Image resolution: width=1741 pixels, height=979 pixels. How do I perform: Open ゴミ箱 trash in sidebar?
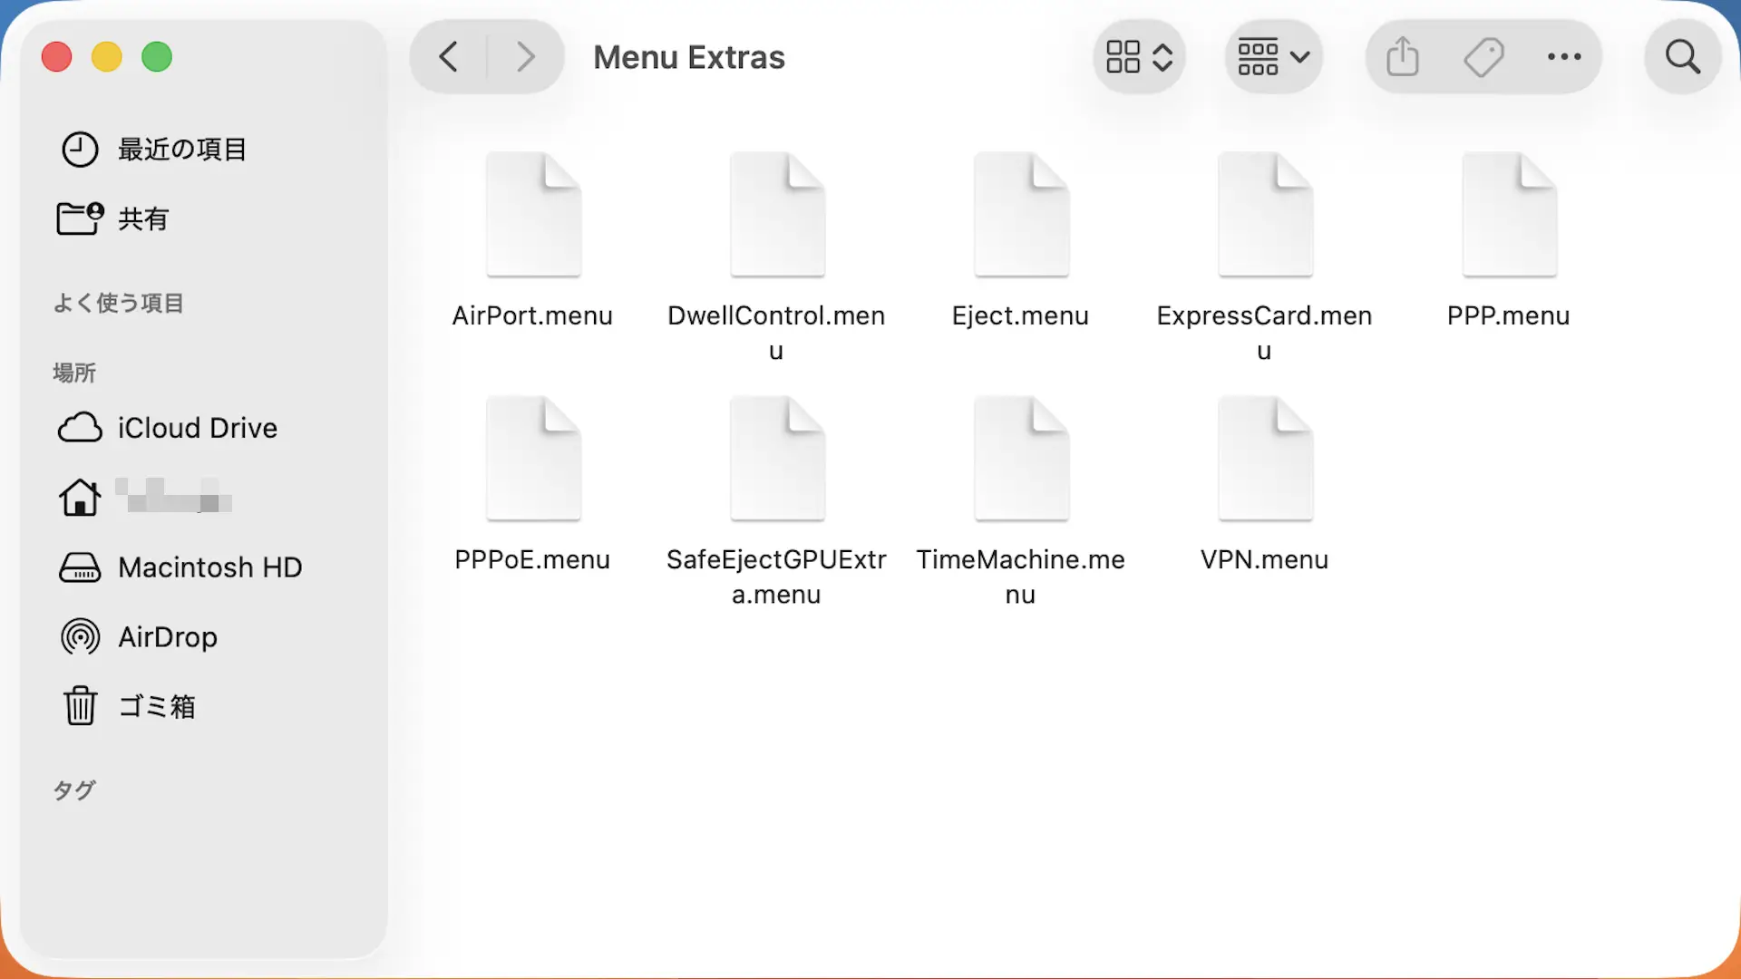coord(157,707)
